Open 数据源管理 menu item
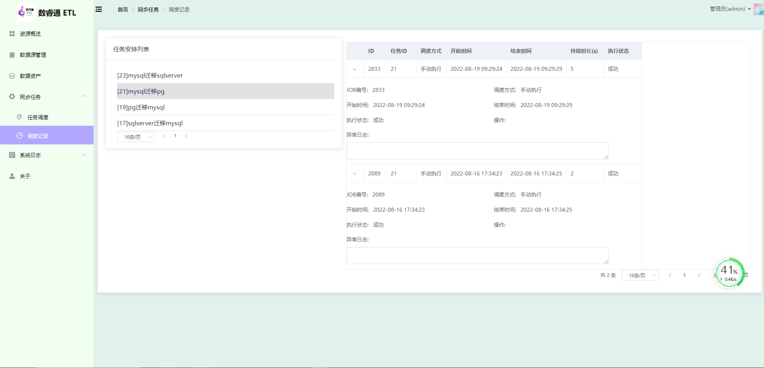 pos(47,55)
